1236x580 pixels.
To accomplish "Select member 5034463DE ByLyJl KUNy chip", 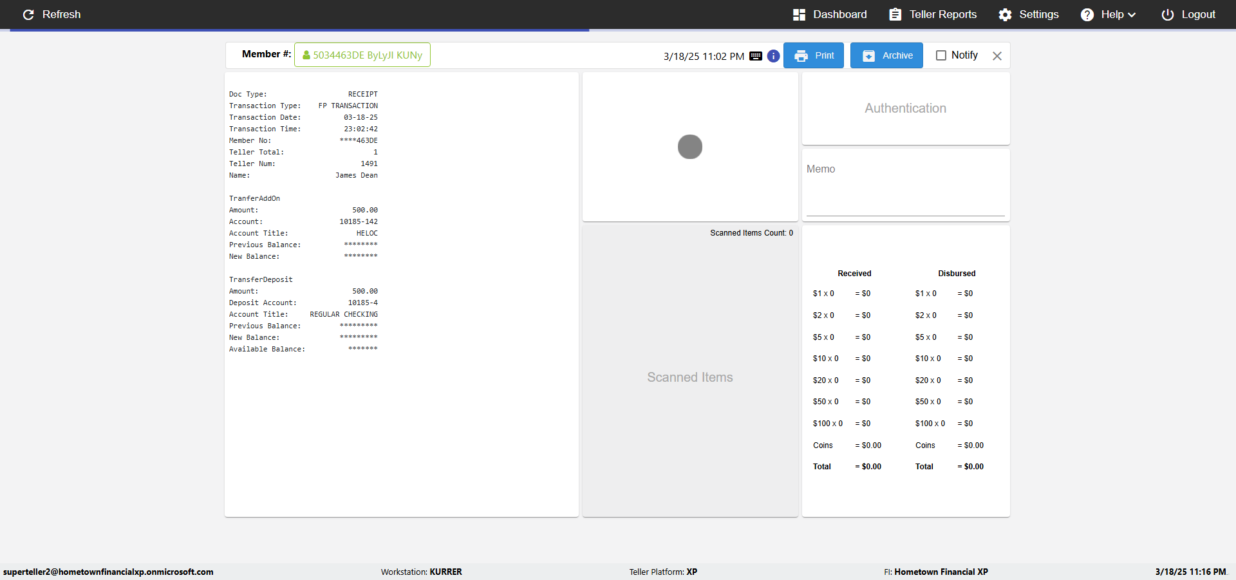I will coord(362,55).
